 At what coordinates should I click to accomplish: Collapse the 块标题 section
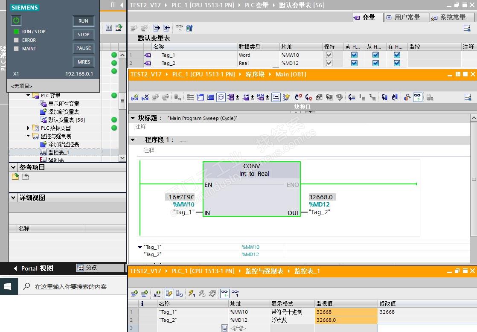tap(133, 118)
